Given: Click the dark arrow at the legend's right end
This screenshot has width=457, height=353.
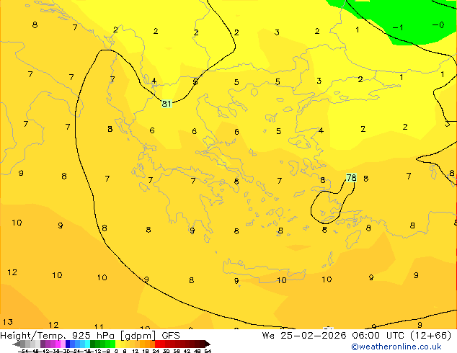Looking at the screenshot, I should point(208,344).
